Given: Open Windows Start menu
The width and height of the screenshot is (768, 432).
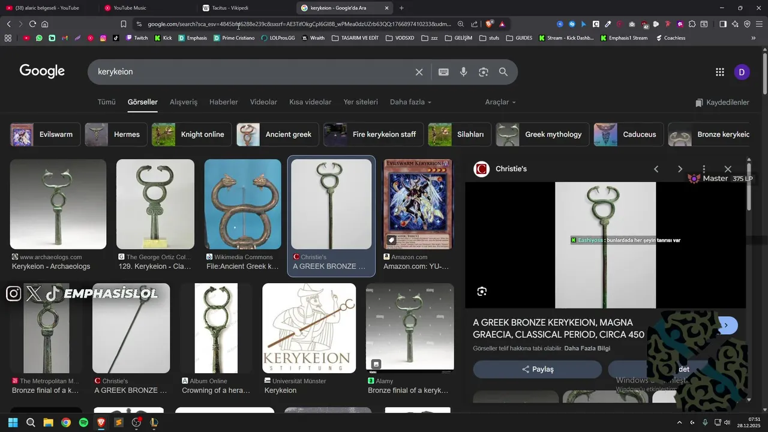Looking at the screenshot, I should coord(13,422).
